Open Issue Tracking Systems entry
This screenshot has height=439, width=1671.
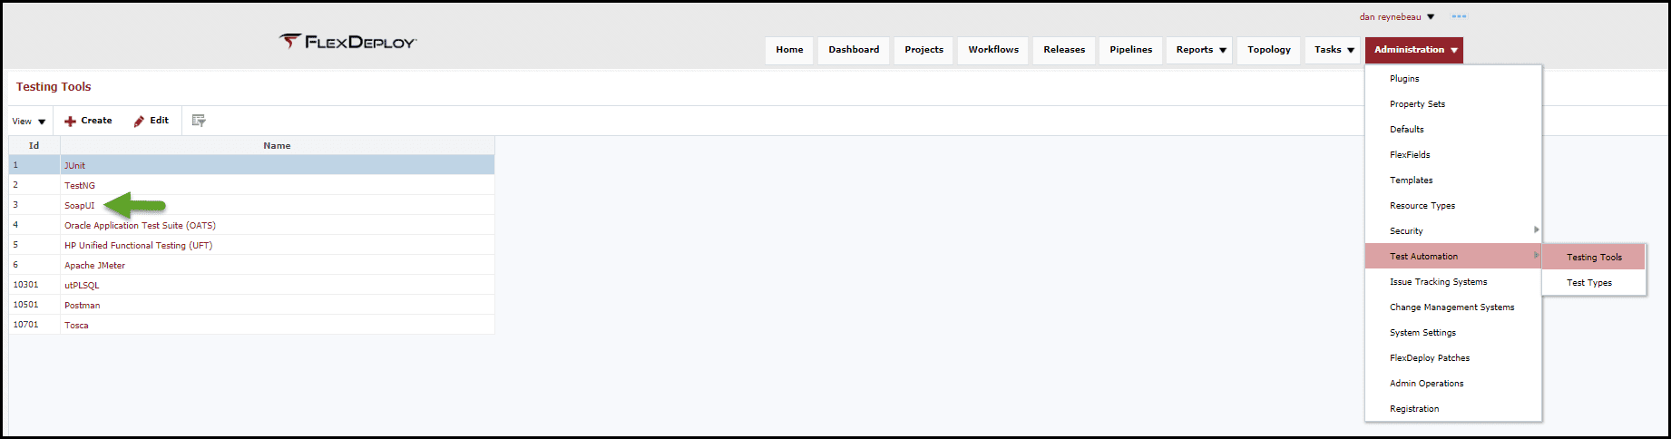1453,282
